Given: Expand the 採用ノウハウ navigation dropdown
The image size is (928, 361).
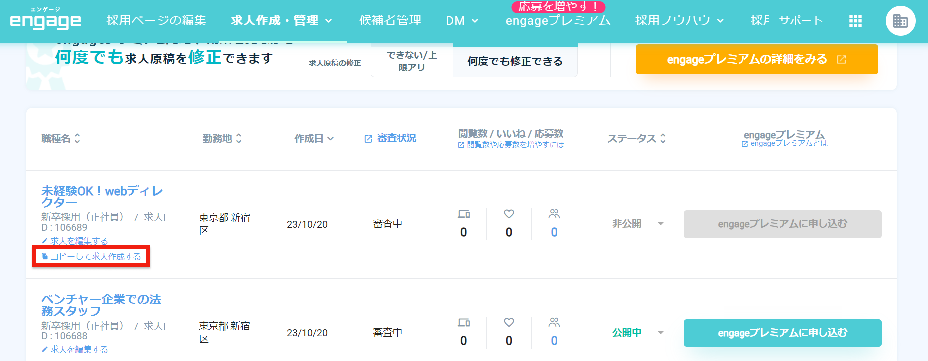Looking at the screenshot, I should tap(679, 20).
